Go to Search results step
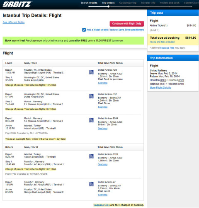The width and height of the screenshot is (199, 208). [89, 3]
